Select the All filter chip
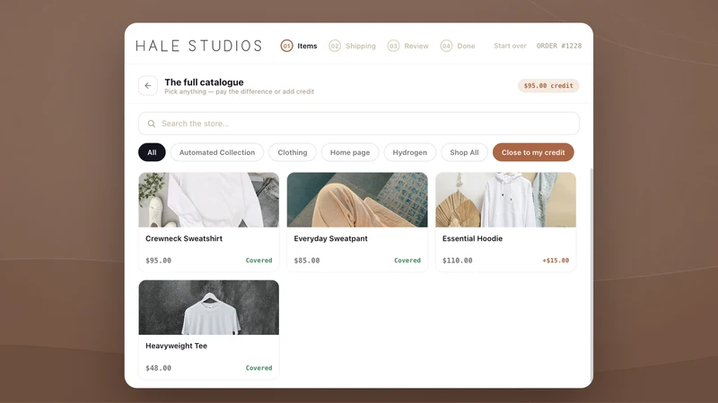The image size is (718, 403). coord(152,152)
